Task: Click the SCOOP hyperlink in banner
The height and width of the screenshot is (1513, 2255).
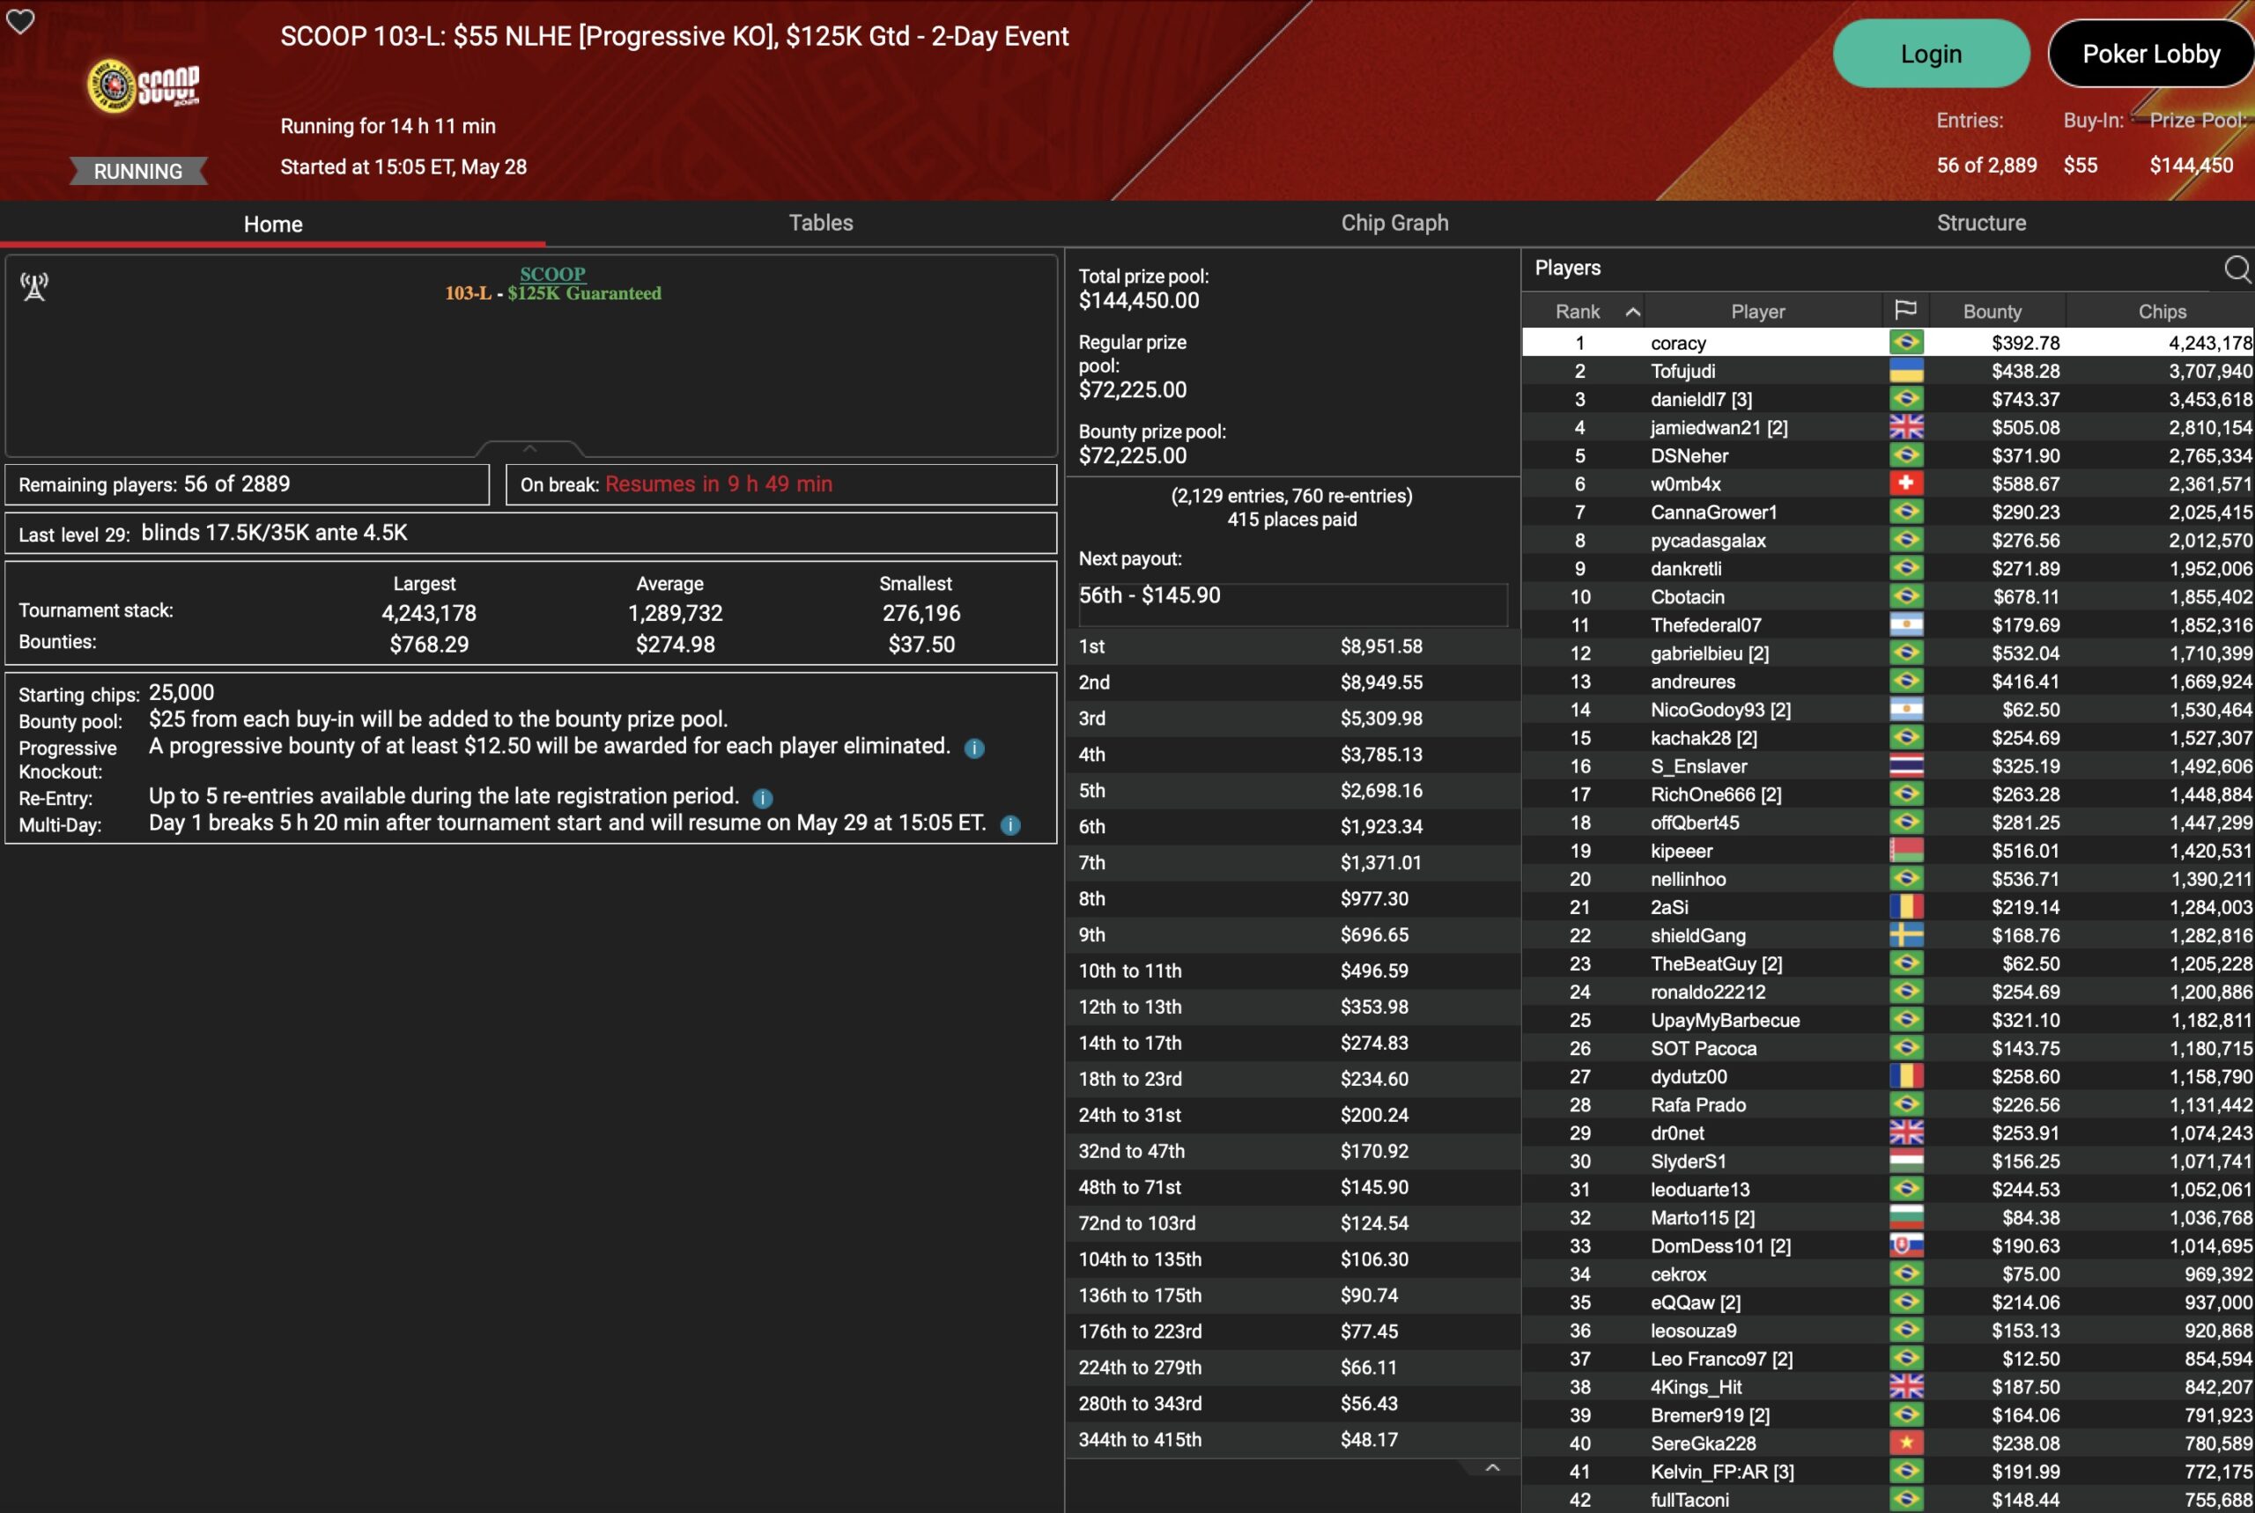Action: [x=552, y=274]
